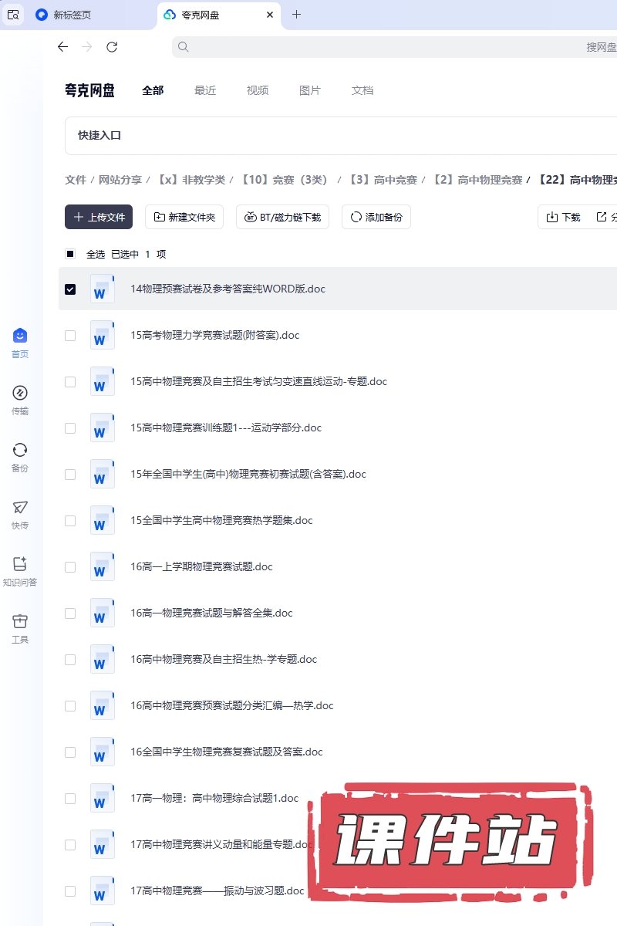This screenshot has width=617, height=926.
Task: Switch to the 视频 tab
Action: (258, 90)
